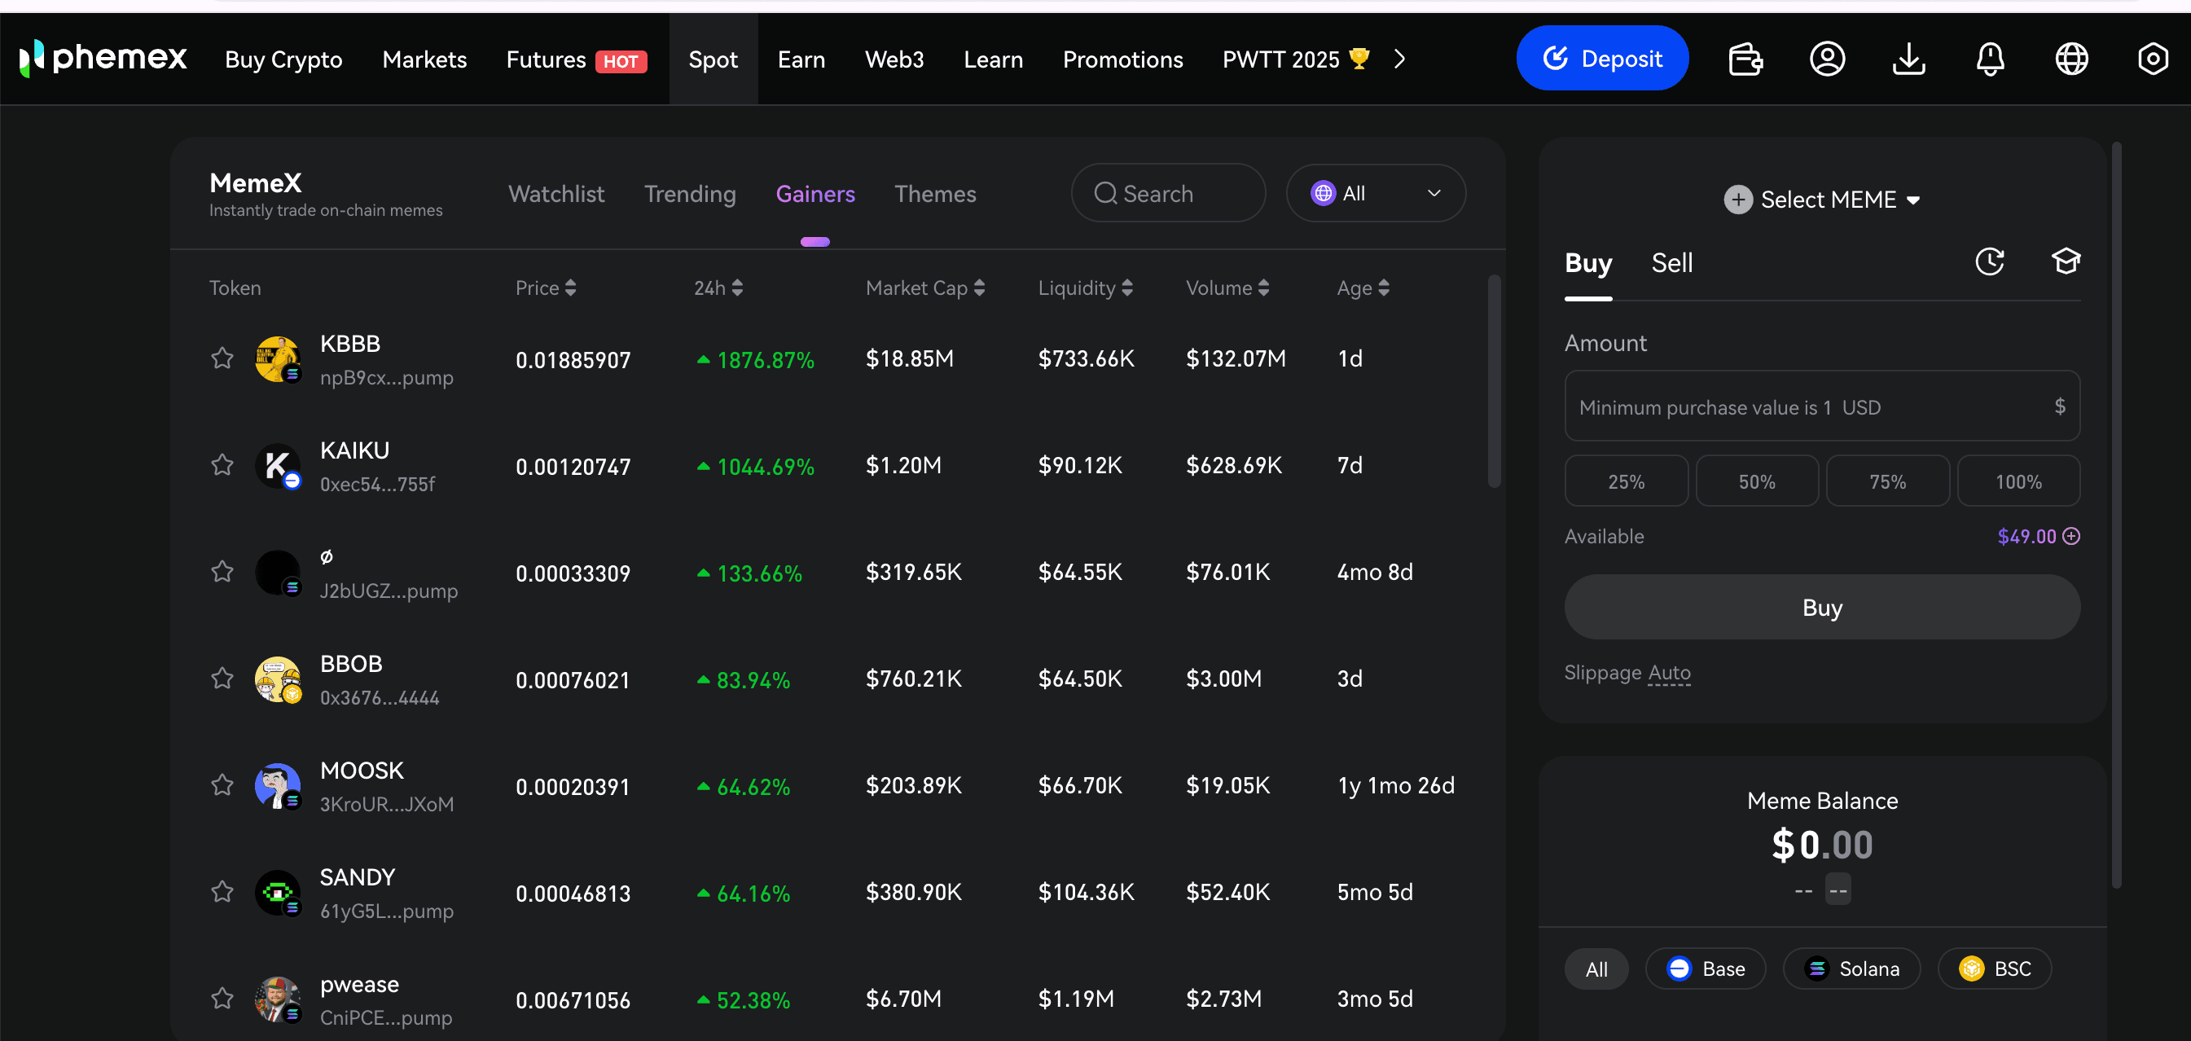The image size is (2191, 1041).
Task: Star the SANDY token row
Action: coord(222,892)
